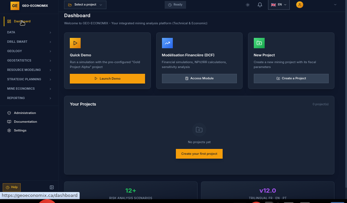
Task: Expand the DRILL SMART section
Action: click(29, 42)
